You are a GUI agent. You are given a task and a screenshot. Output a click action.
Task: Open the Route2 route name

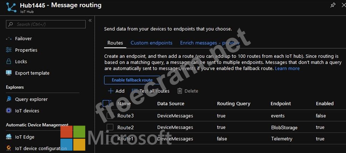pos(125,127)
